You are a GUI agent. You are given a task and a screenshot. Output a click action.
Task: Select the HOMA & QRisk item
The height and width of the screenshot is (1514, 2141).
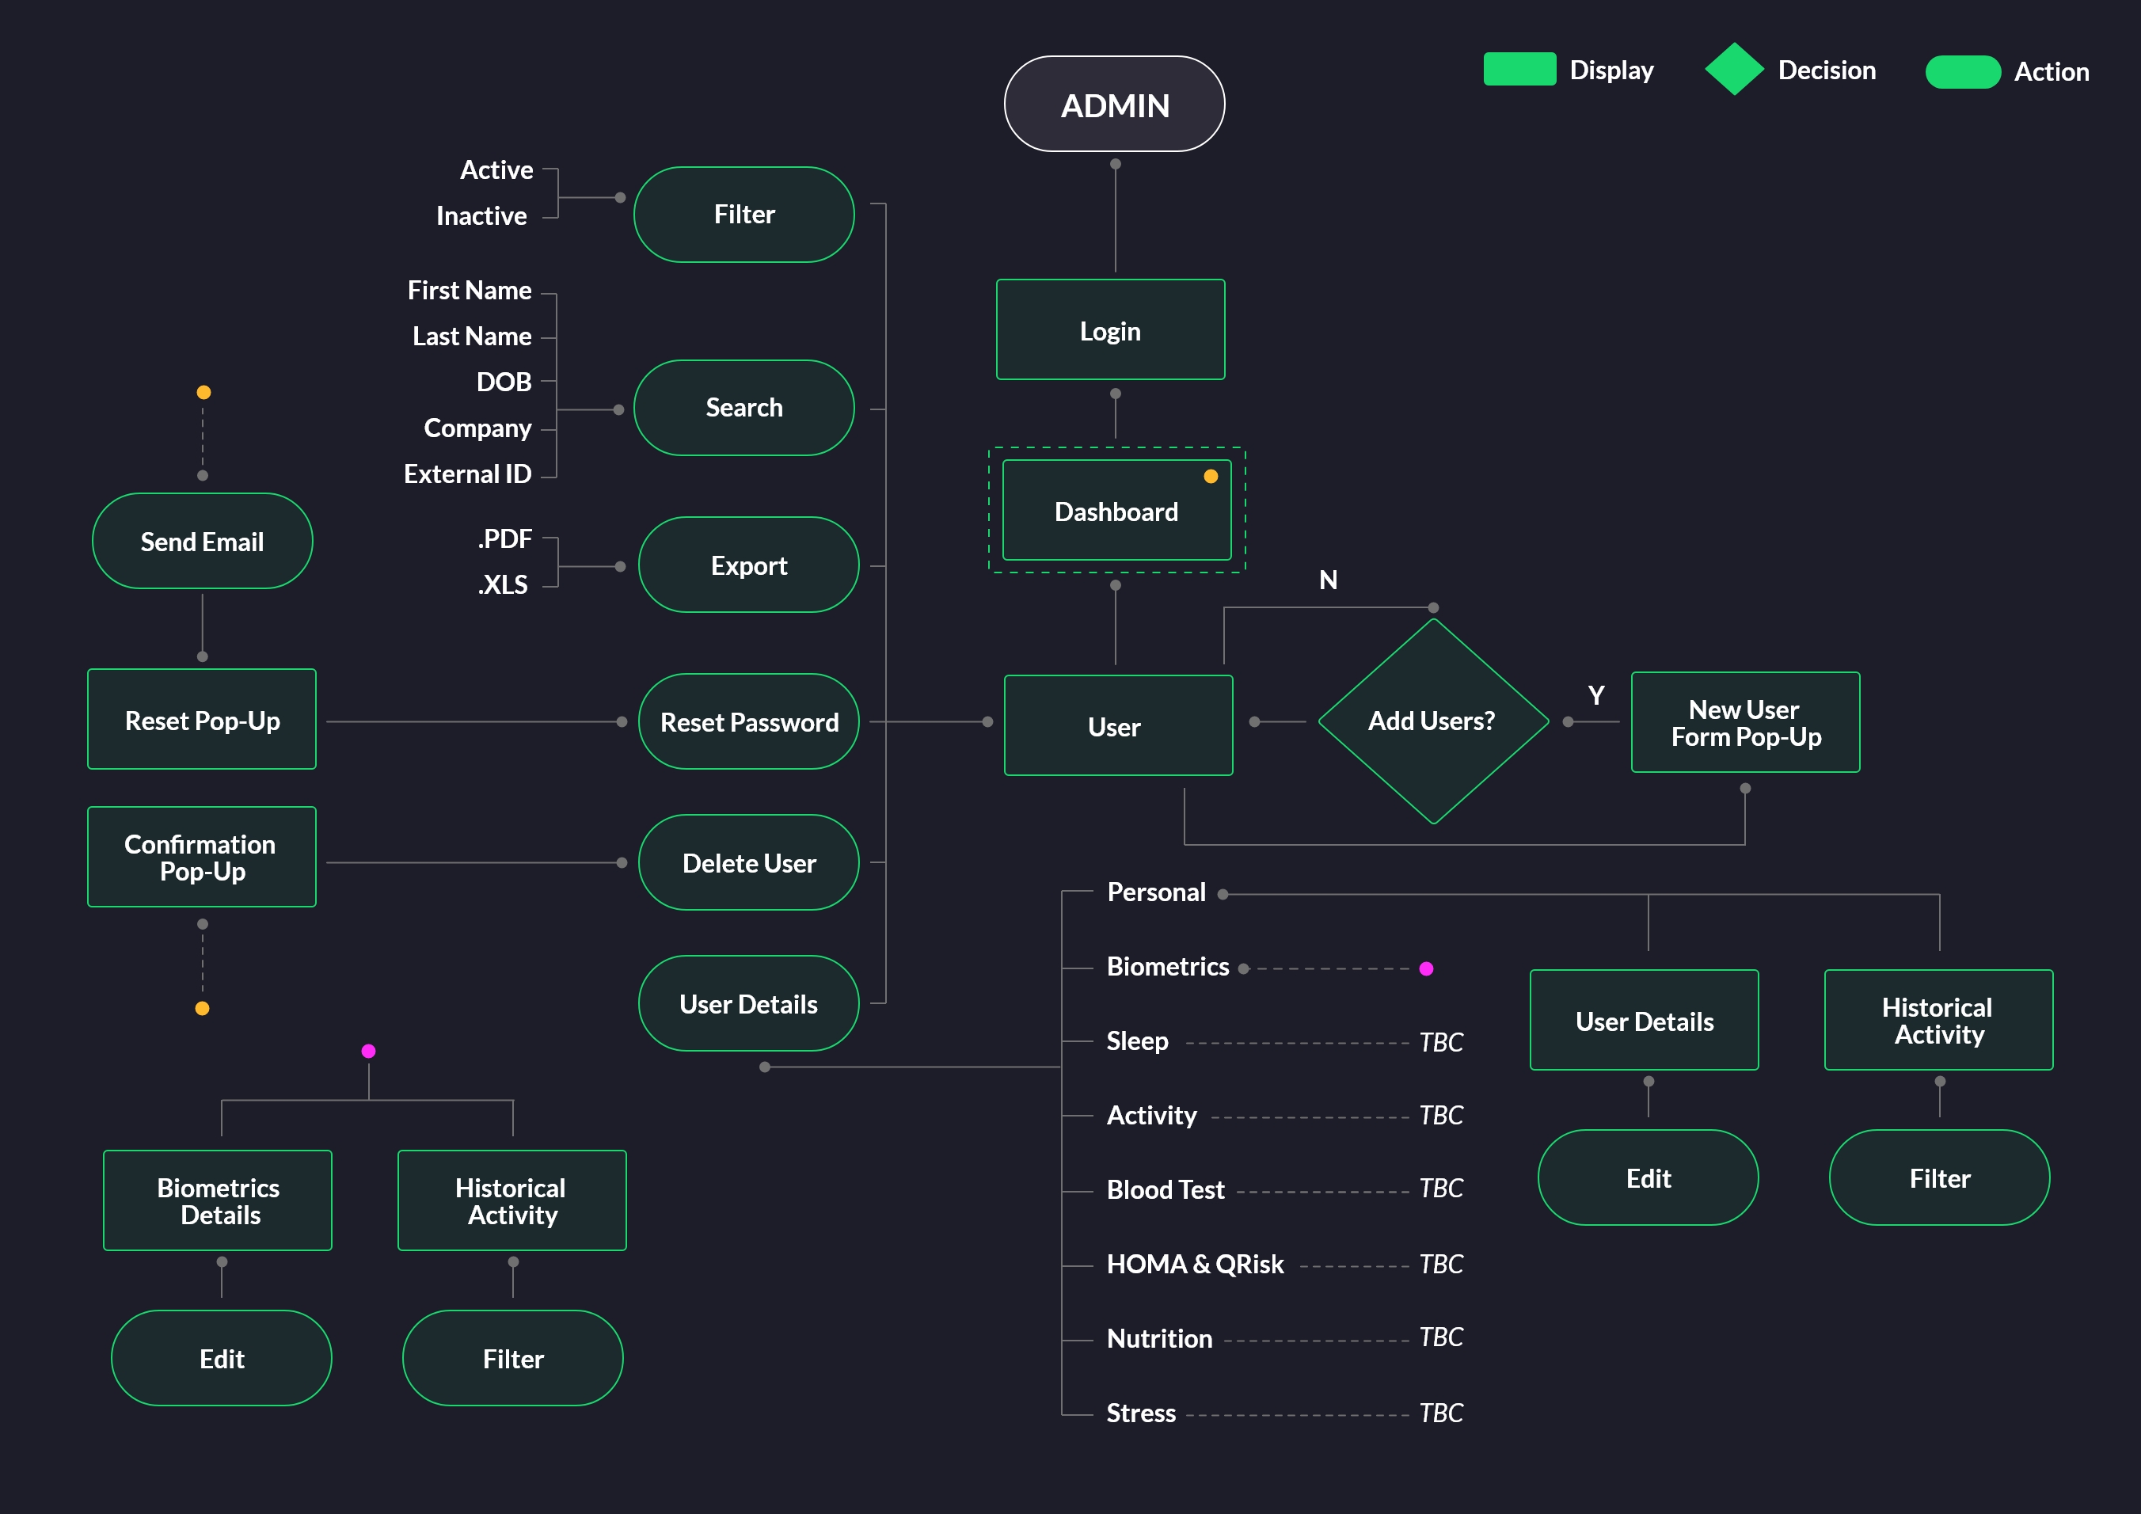pos(1195,1264)
